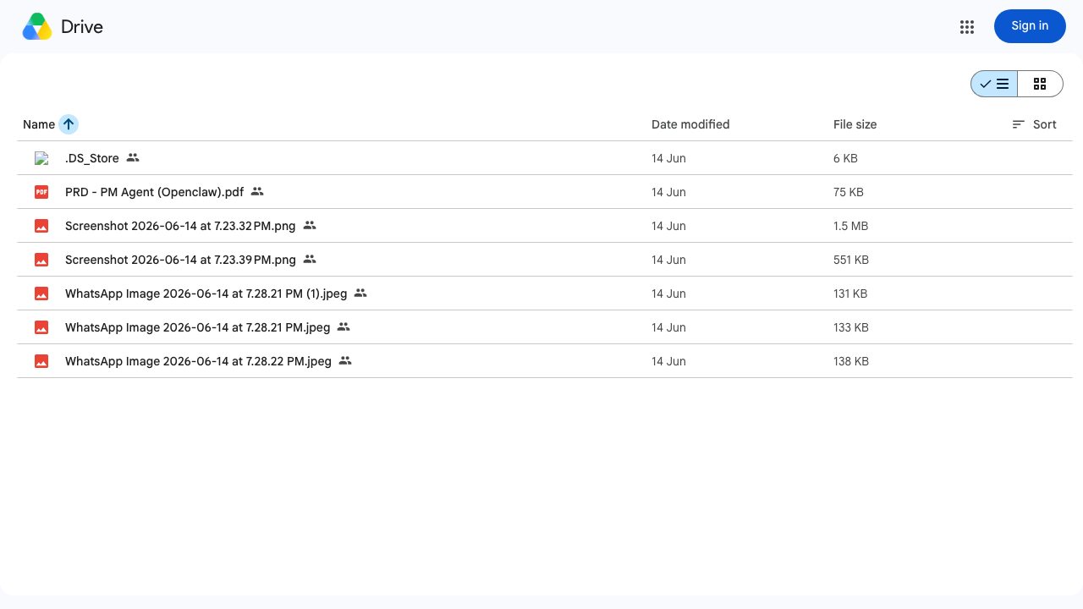Click the Name column header
Image resolution: width=1083 pixels, height=609 pixels.
coord(39,124)
